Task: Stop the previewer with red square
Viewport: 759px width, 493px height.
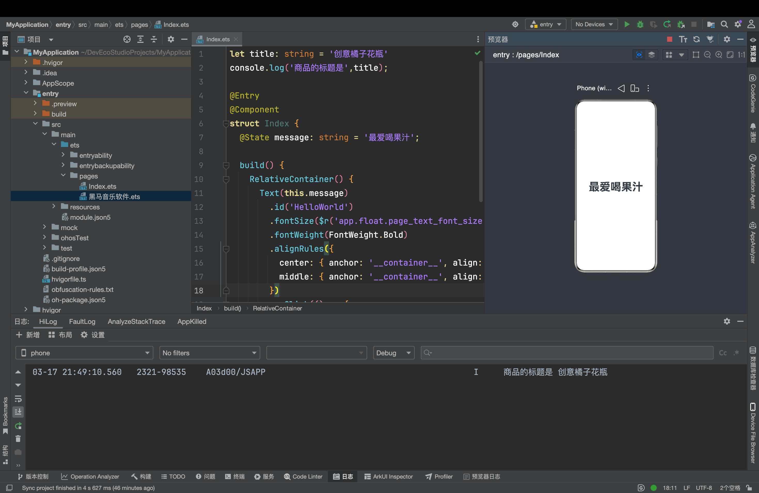Action: 669,39
